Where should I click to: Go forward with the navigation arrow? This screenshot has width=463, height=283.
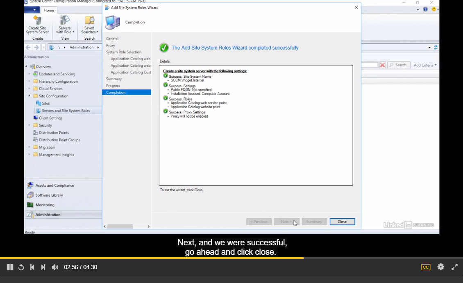(x=36, y=47)
